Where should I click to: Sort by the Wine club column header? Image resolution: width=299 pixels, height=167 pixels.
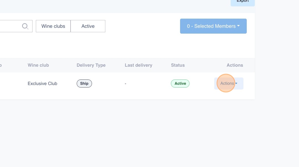click(38, 65)
